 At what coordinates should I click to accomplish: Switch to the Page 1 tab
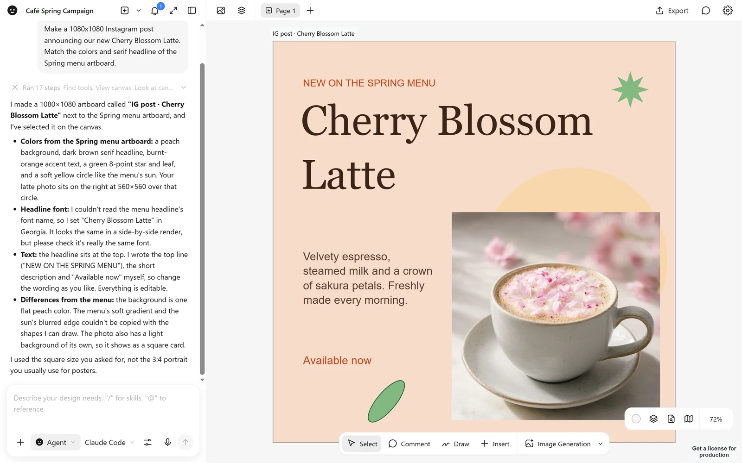click(280, 11)
